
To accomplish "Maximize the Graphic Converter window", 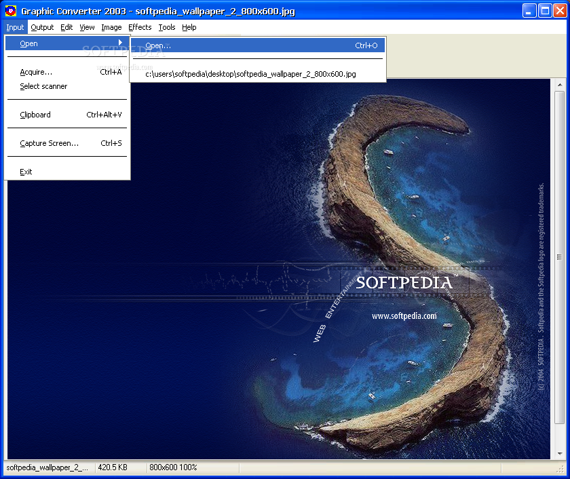I will tap(544, 11).
